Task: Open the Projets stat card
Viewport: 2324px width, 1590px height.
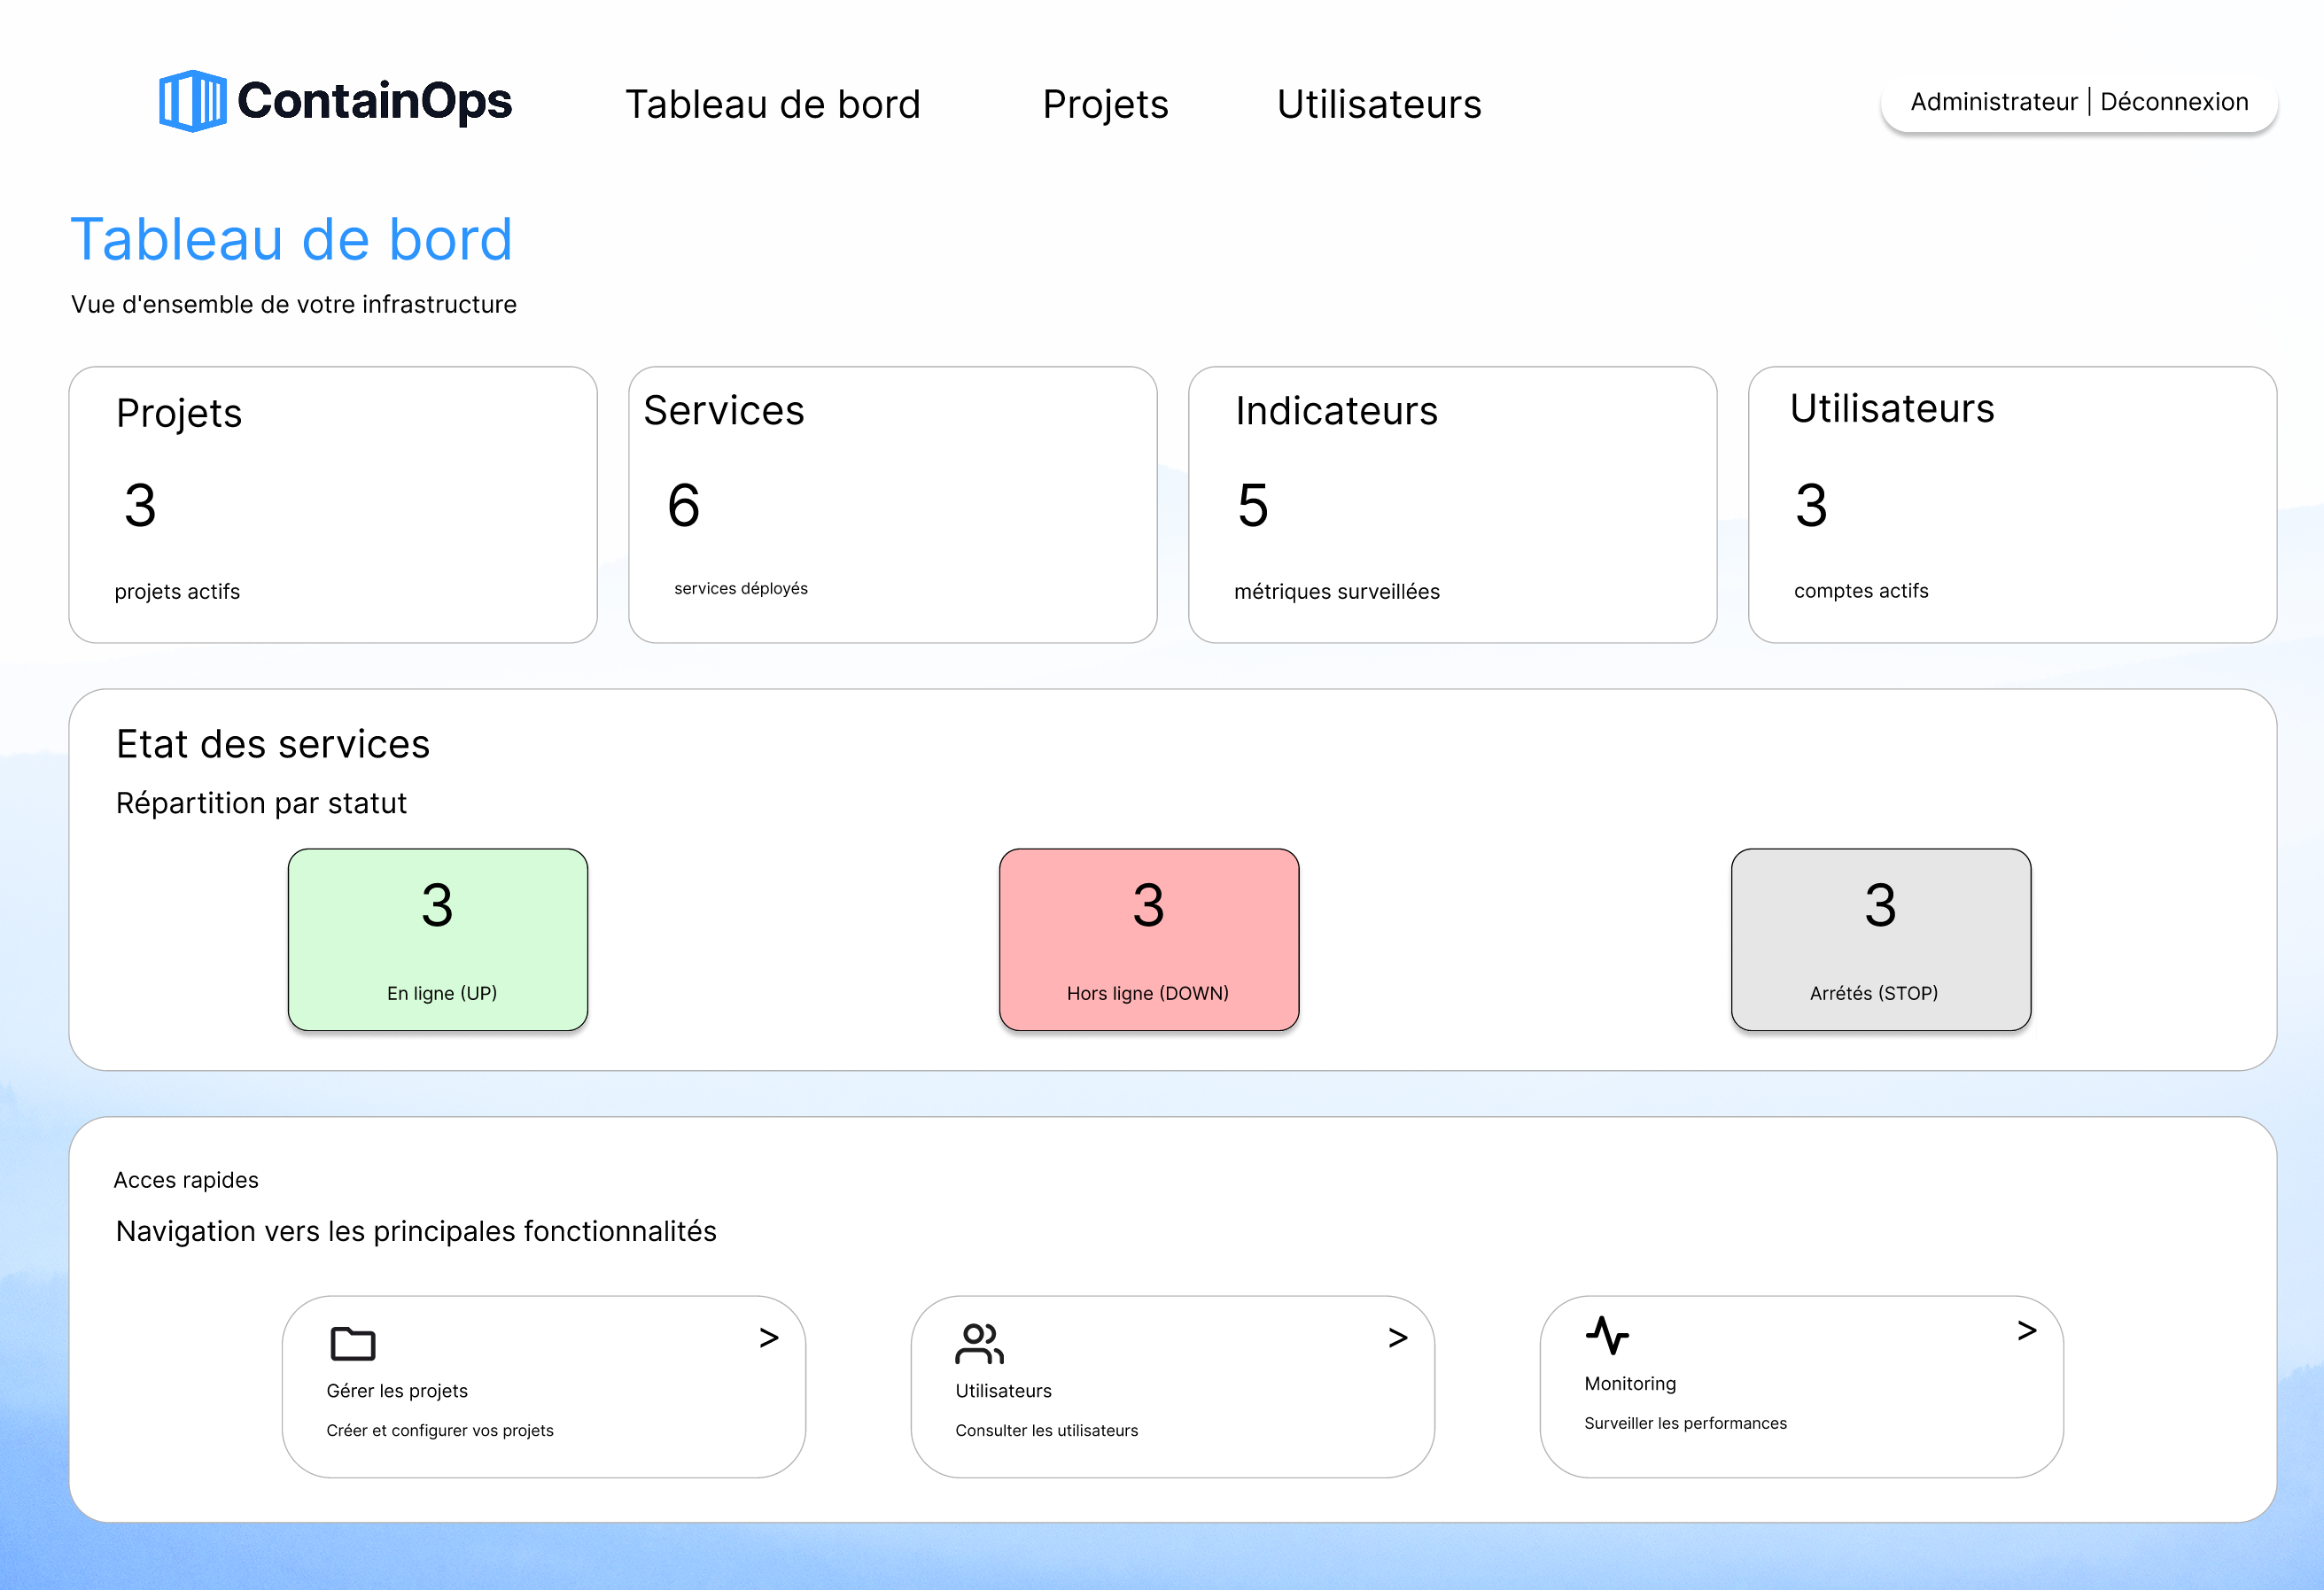Action: (x=332, y=504)
